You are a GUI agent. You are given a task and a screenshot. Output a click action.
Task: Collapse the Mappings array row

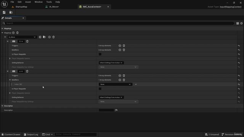2,33
